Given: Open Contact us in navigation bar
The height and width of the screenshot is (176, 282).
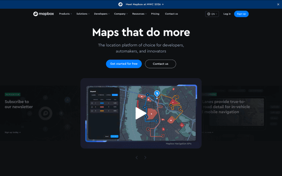Looking at the screenshot, I should coord(171,14).
